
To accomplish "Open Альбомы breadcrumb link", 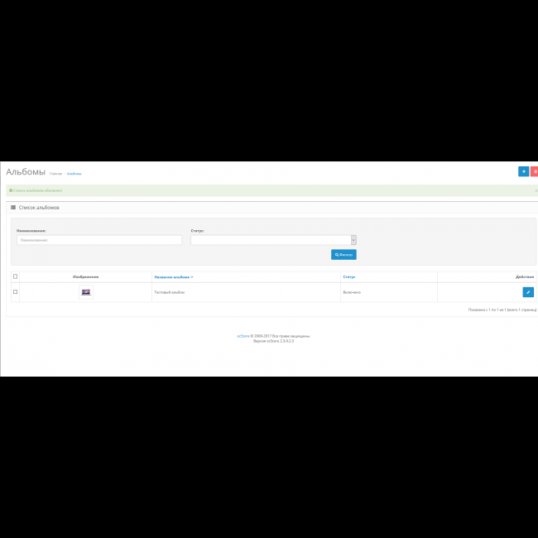I will tap(74, 174).
